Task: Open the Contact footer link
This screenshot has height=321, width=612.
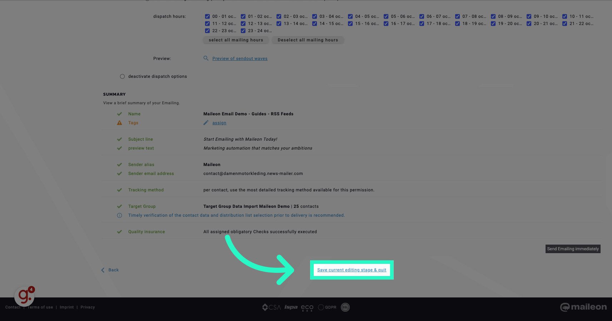Action: coord(13,307)
